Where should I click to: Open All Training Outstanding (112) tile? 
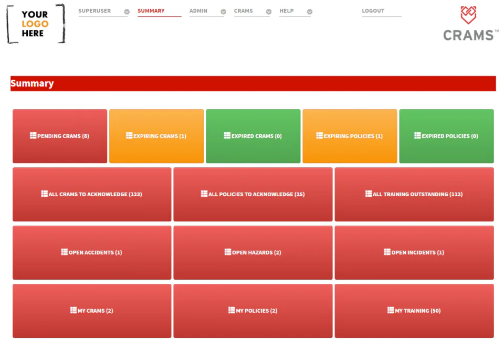tap(414, 194)
